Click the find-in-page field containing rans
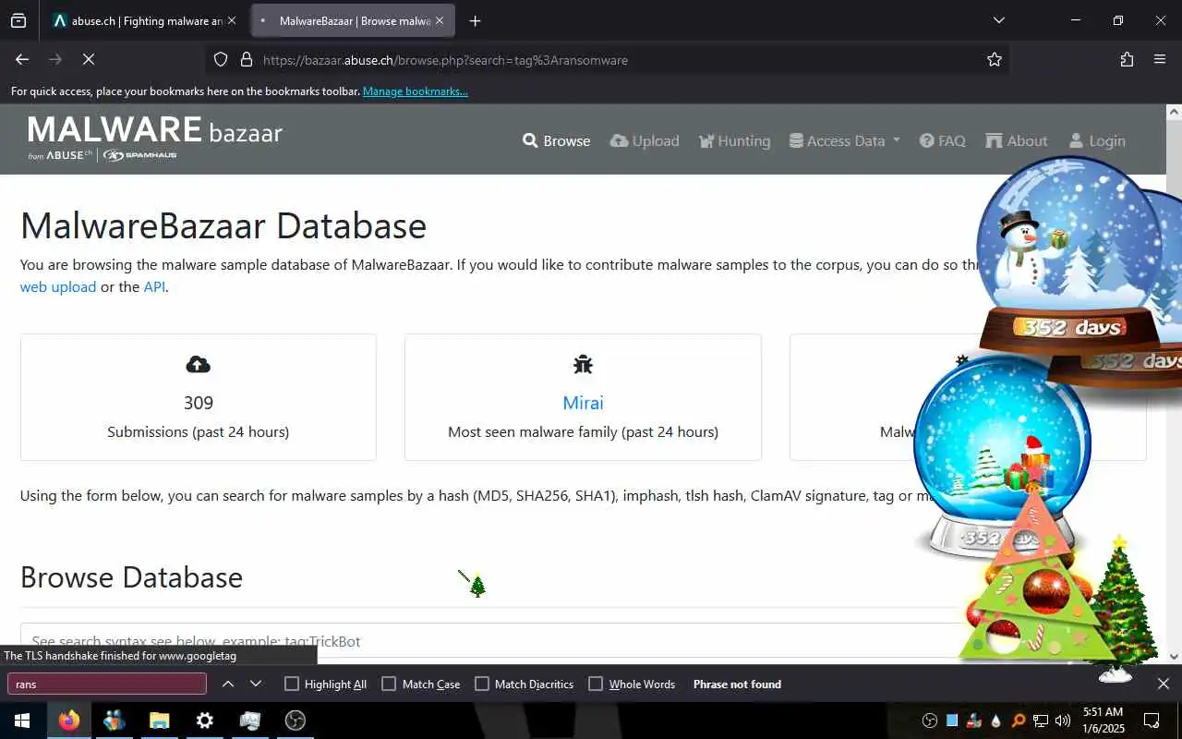The width and height of the screenshot is (1182, 739). coord(107,684)
